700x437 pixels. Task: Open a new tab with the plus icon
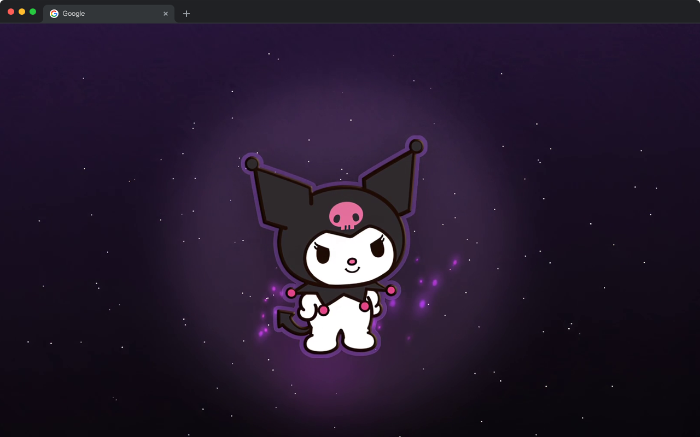click(186, 13)
